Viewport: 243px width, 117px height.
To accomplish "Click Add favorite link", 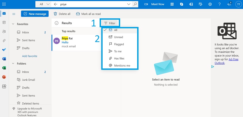I will [x=30, y=56].
